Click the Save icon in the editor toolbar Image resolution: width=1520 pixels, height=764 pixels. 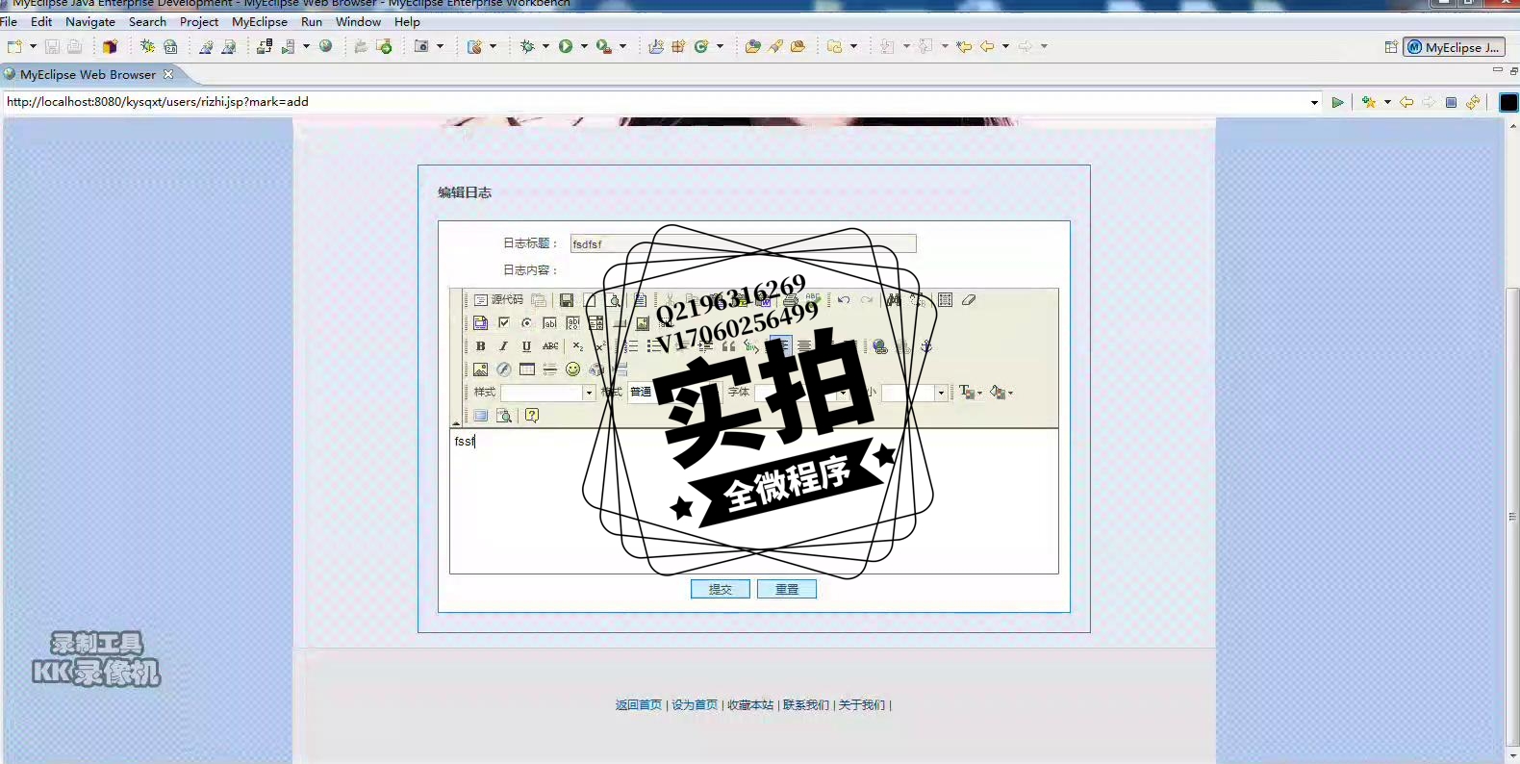(x=567, y=300)
